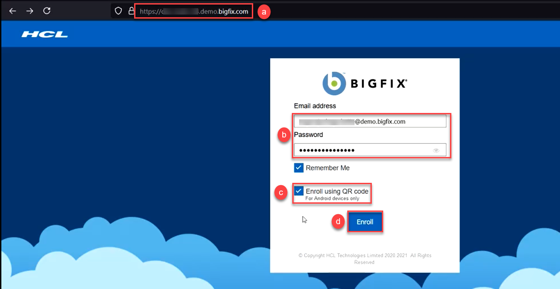The image size is (560, 289).
Task: Go back using the browser back arrow
Action: coord(13,11)
